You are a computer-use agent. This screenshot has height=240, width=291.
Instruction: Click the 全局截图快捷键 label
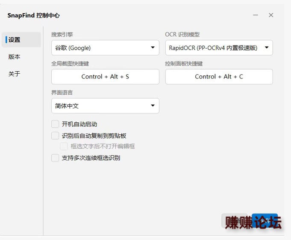click(x=70, y=64)
